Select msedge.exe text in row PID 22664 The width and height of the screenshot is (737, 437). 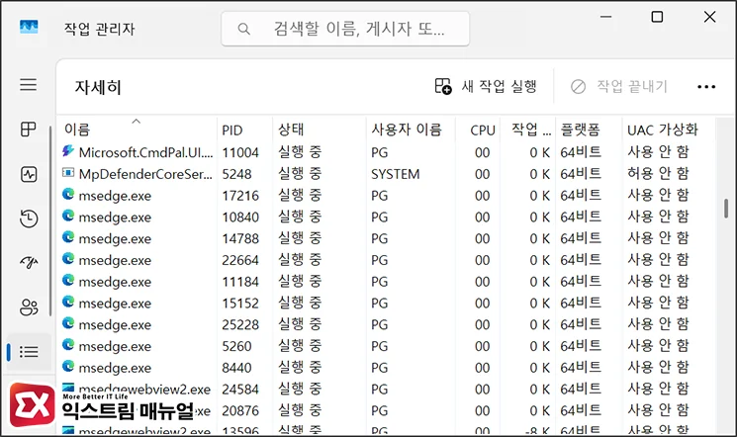[115, 260]
